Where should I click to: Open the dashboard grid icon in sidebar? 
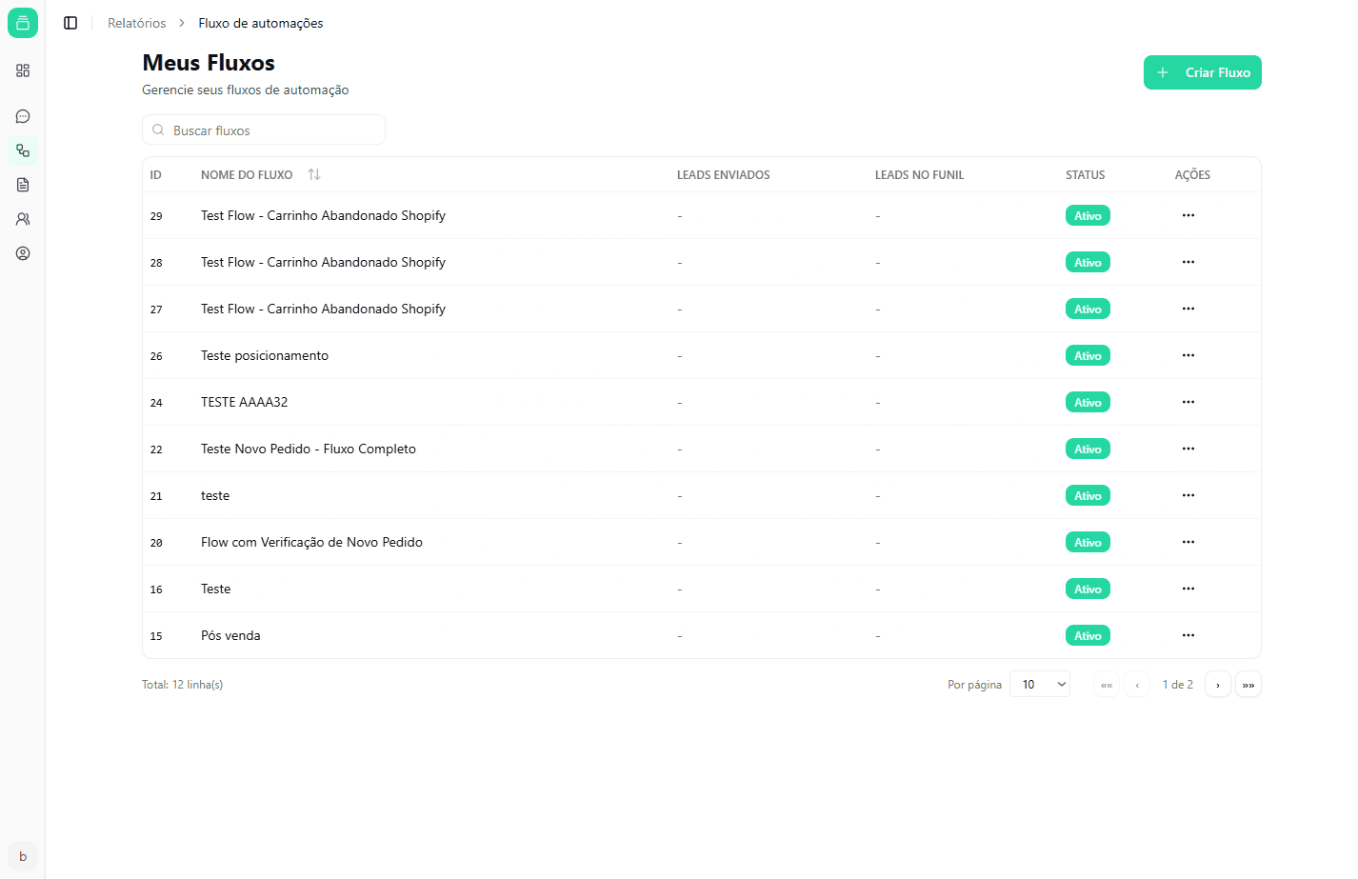tap(23, 70)
